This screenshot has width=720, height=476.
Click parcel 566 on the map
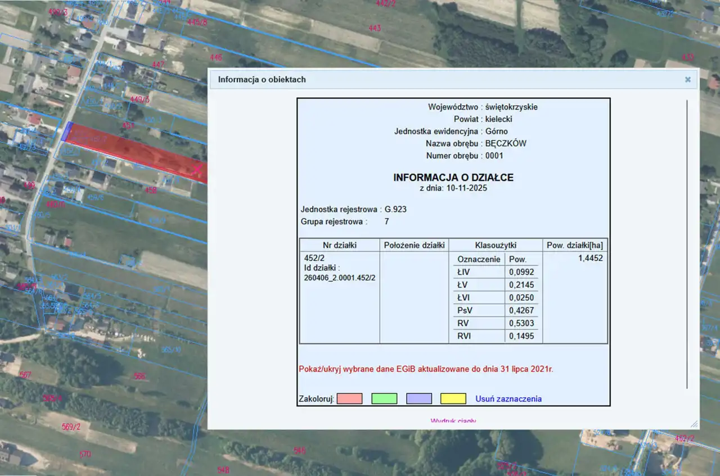tap(139, 376)
